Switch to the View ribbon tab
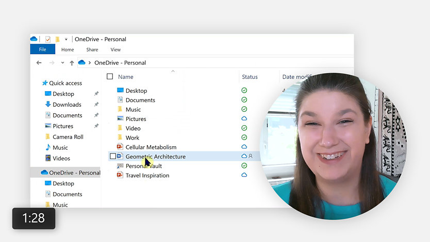Image resolution: width=430 pixels, height=242 pixels. coord(115,49)
